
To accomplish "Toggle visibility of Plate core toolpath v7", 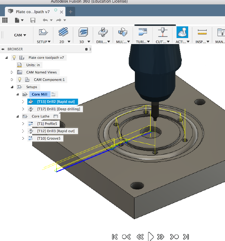I will [x=14, y=58].
